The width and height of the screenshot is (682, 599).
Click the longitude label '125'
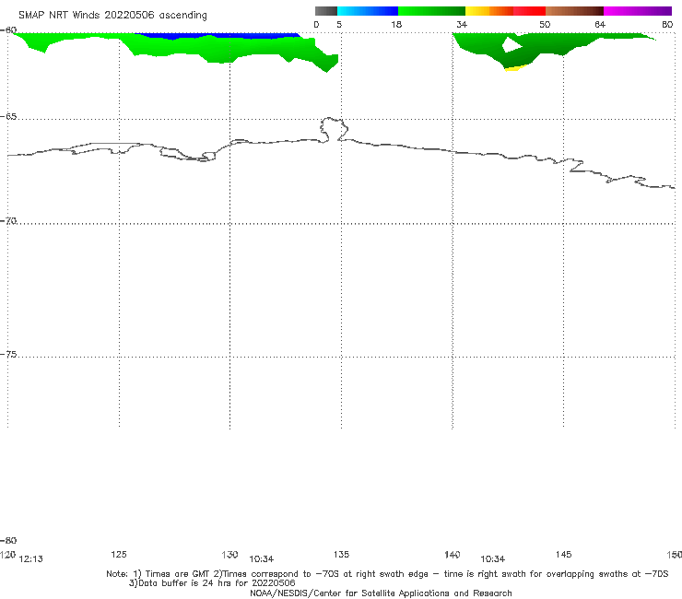click(x=119, y=554)
